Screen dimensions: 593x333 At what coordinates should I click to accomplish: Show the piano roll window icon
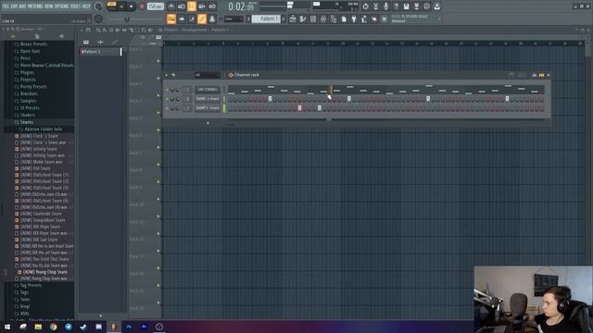pyautogui.click(x=303, y=18)
